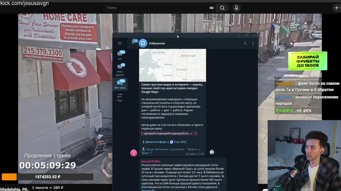Screen dimensions: 341x191
Task: Click the streamer webcam feed
Action: (304, 155)
